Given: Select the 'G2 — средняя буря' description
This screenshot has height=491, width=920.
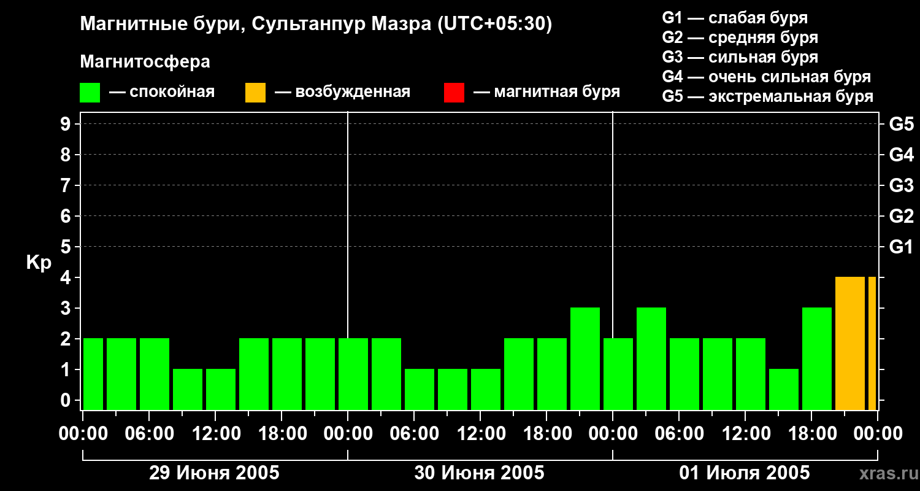Looking at the screenshot, I should (x=740, y=37).
